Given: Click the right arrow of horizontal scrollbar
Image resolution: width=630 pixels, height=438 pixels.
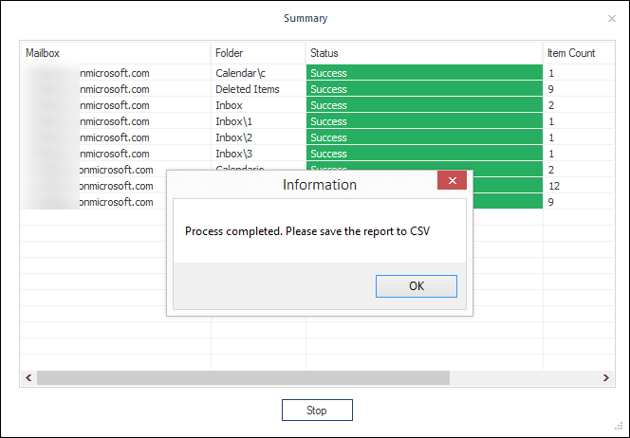Looking at the screenshot, I should point(606,377).
